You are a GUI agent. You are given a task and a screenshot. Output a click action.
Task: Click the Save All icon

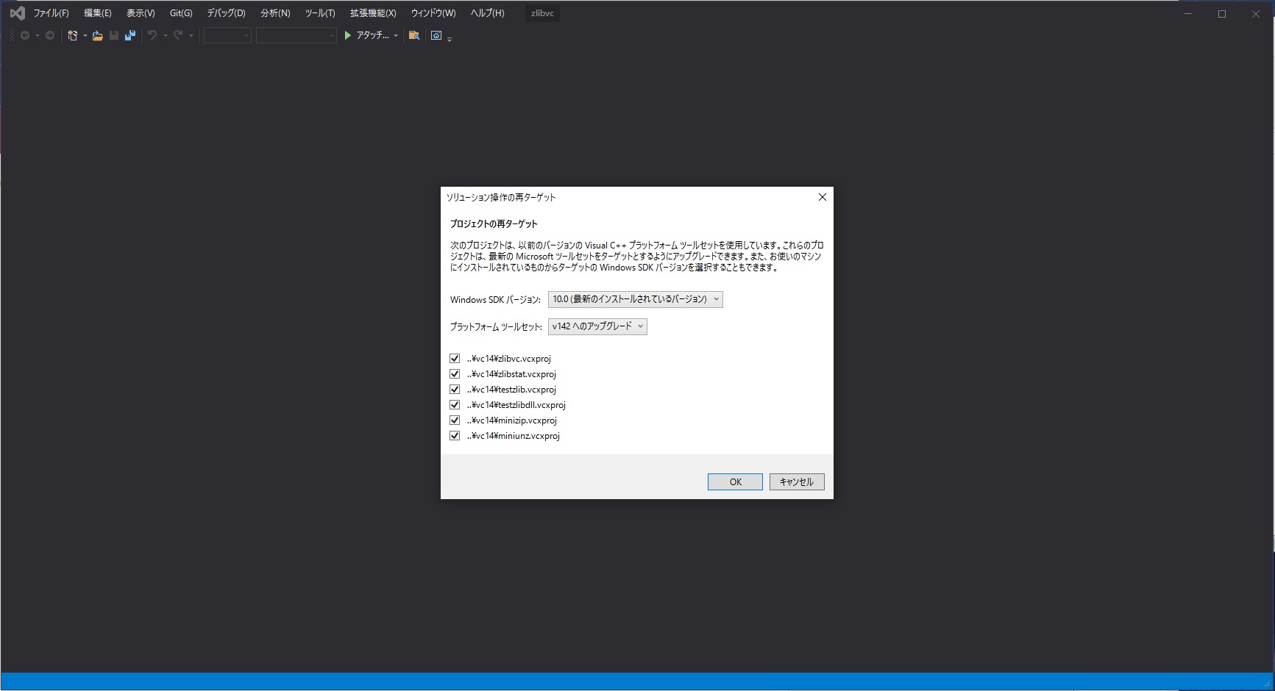click(x=130, y=35)
